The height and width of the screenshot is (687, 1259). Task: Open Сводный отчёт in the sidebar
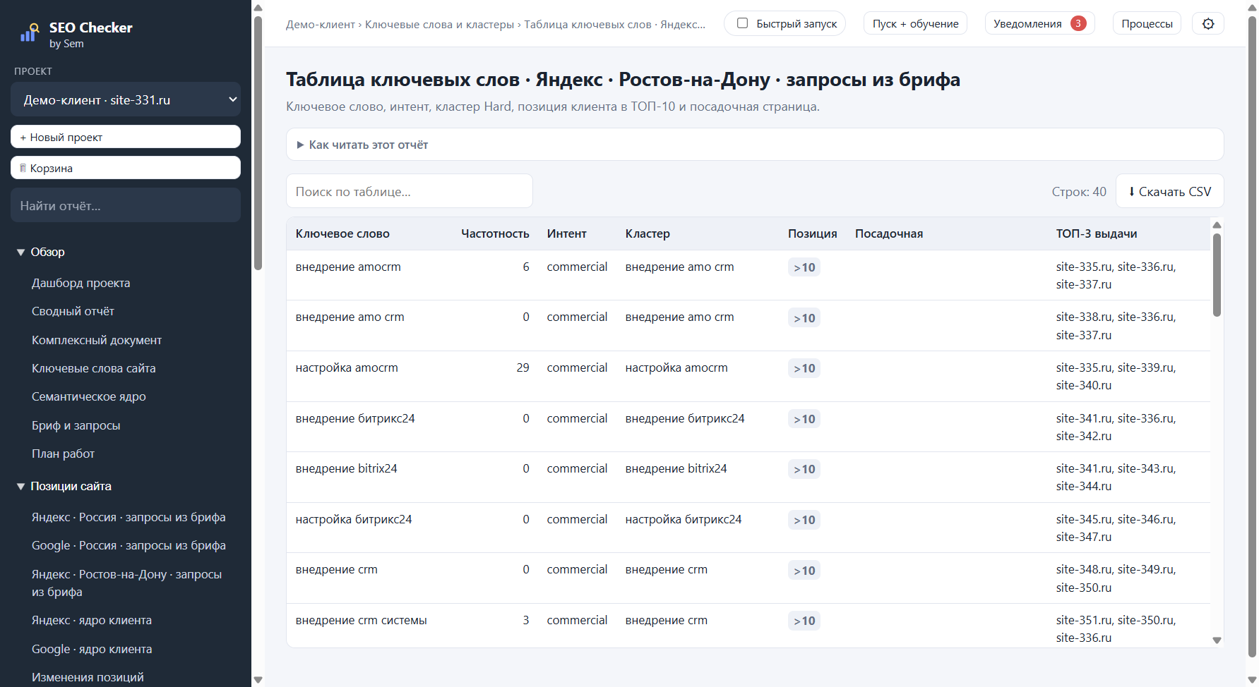(x=73, y=311)
